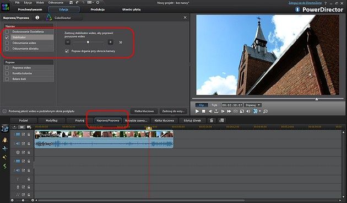Screen dimensions: 347x203
Task: Open the Odtwarzanie menu
Action: (x=56, y=3)
